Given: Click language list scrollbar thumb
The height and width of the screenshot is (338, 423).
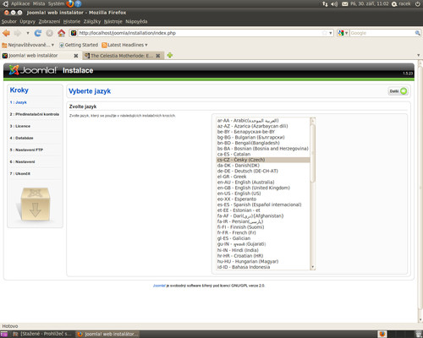Looking at the screenshot, I should pyautogui.click(x=312, y=153).
